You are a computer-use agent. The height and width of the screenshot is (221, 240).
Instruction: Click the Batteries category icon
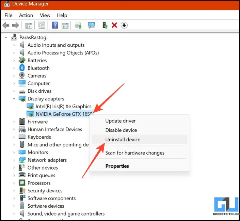point(22,60)
